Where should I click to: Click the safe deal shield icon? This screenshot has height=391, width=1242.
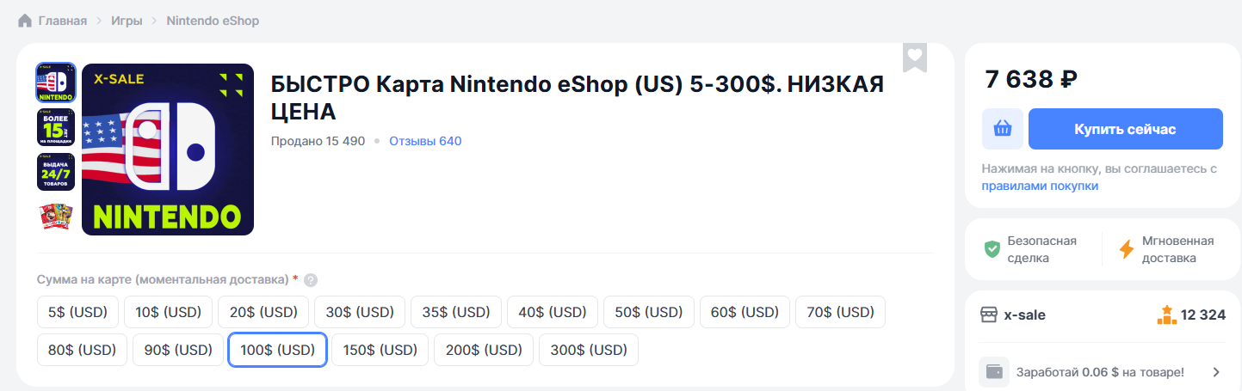pos(992,249)
